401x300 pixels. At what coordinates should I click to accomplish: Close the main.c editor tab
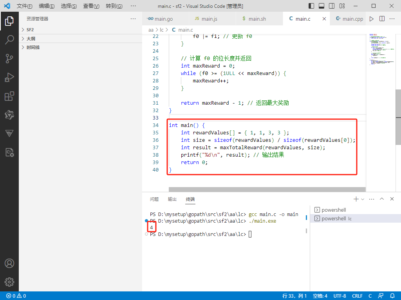(324, 19)
